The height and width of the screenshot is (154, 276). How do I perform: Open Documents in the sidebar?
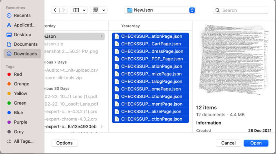pyautogui.click(x=26, y=44)
